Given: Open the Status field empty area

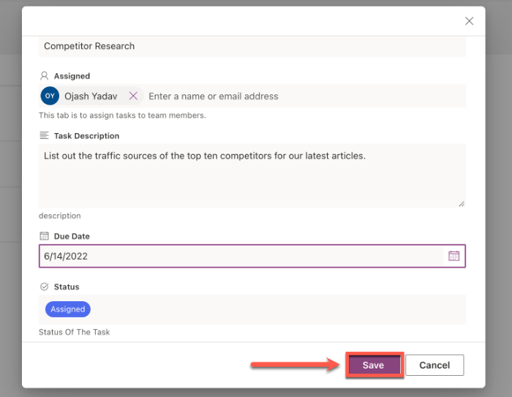Looking at the screenshot, I should [278, 309].
